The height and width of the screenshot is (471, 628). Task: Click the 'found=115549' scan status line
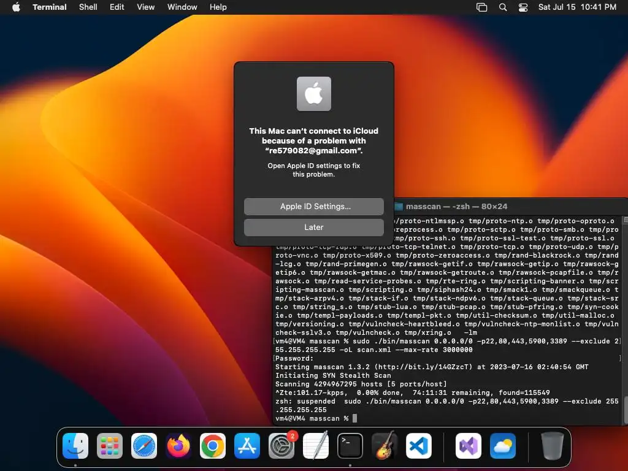[x=413, y=393]
